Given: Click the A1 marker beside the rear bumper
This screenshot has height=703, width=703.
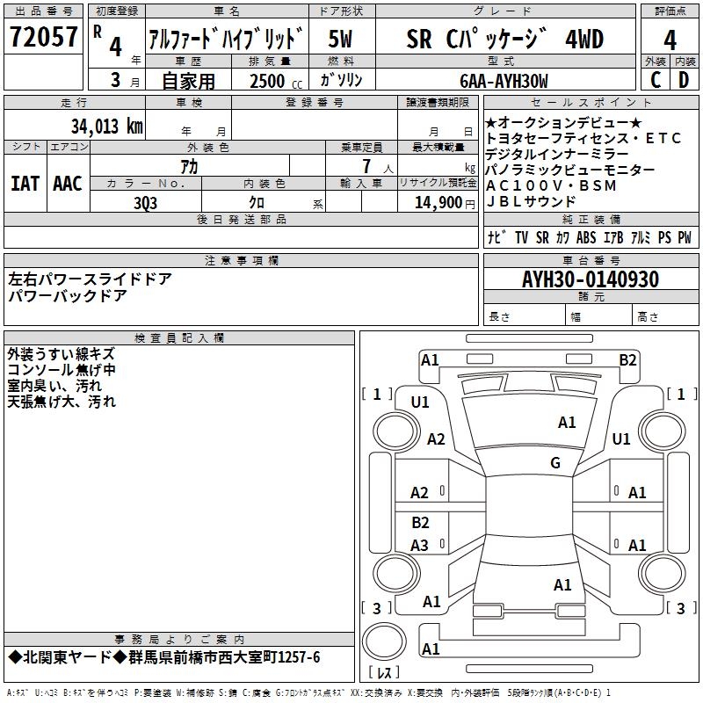Looking at the screenshot, I should (x=430, y=649).
